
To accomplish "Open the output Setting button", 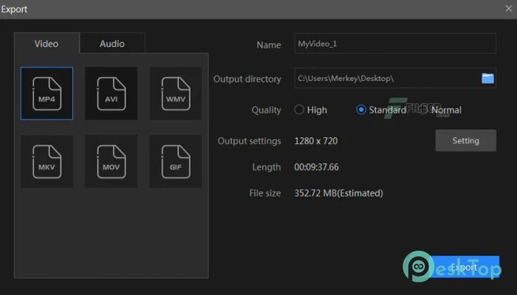I will [465, 141].
